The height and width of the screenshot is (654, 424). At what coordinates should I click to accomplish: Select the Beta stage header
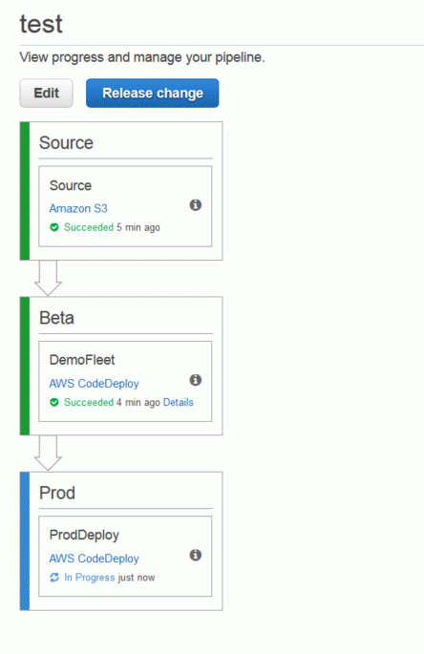click(x=56, y=318)
